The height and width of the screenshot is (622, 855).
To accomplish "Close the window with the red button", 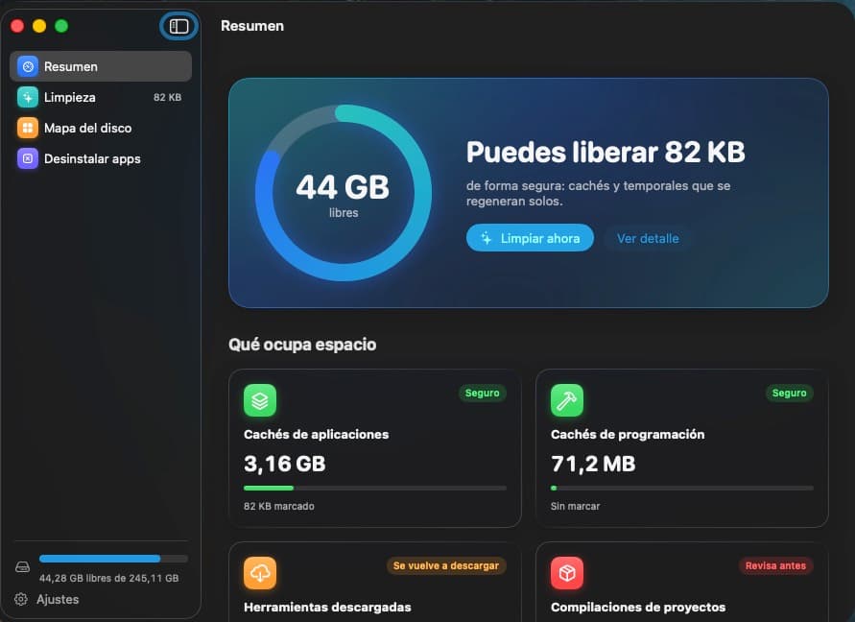I will 17,26.
